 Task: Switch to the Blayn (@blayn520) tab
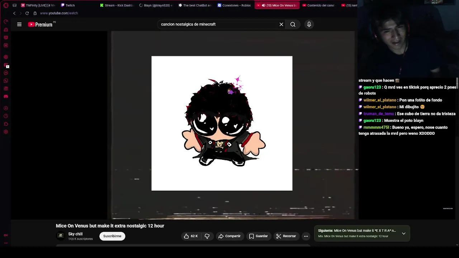pyautogui.click(x=156, y=5)
